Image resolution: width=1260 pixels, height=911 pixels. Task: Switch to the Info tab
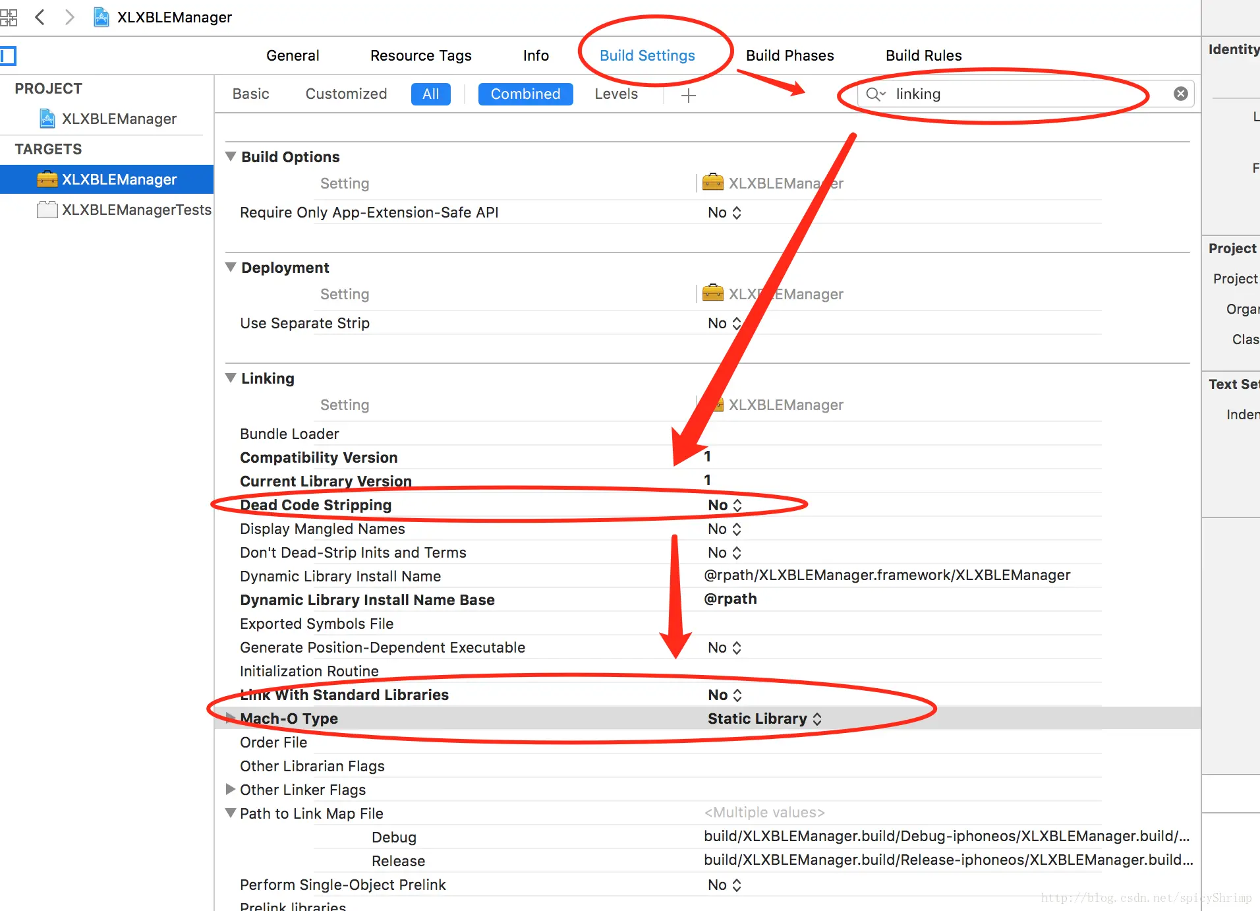[536, 55]
